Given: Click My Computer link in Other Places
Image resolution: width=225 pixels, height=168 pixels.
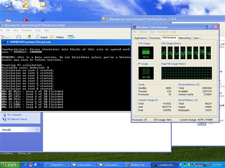Looking at the screenshot, I should pos(13,115).
